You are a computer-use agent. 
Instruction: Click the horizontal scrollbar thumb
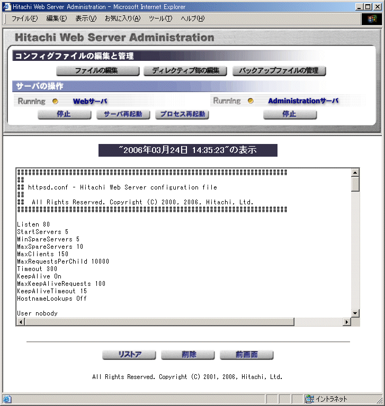point(159,322)
